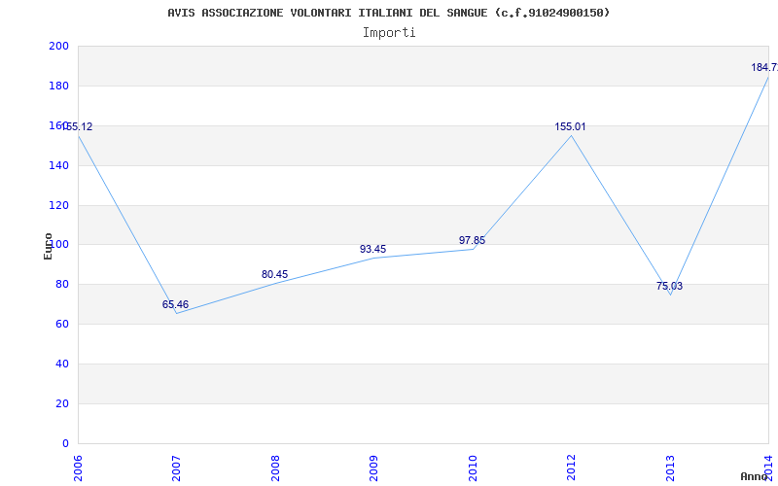Screen dimensions: 778x486
Task: Select the 97.85 data label
Action: [x=472, y=240]
